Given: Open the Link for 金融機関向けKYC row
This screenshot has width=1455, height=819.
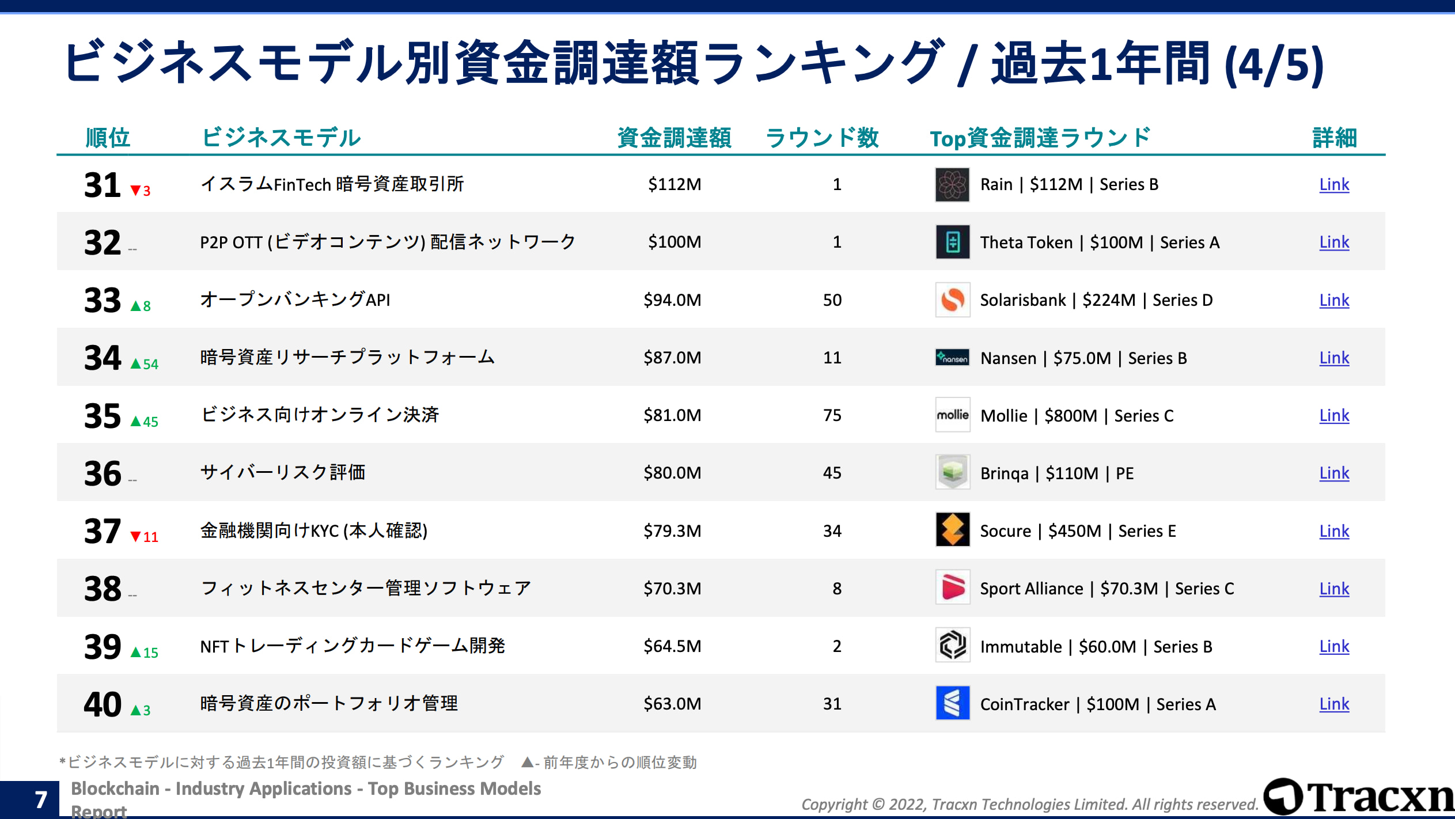Looking at the screenshot, I should 1334,530.
